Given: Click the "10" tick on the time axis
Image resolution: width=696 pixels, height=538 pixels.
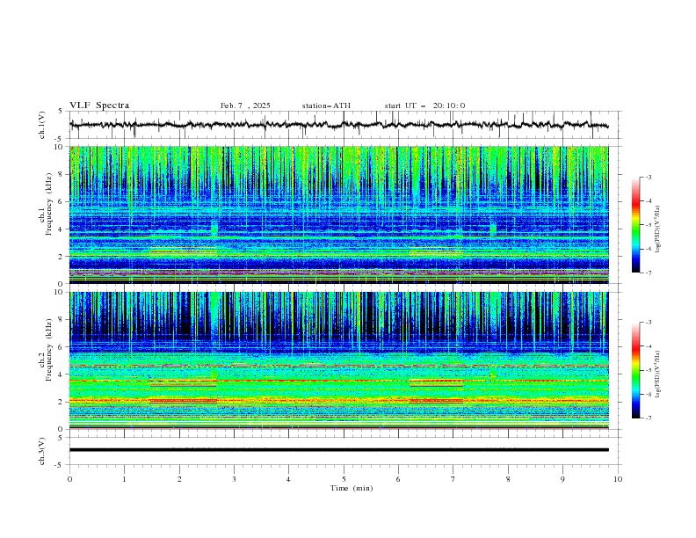Looking at the screenshot, I should click(x=618, y=479).
